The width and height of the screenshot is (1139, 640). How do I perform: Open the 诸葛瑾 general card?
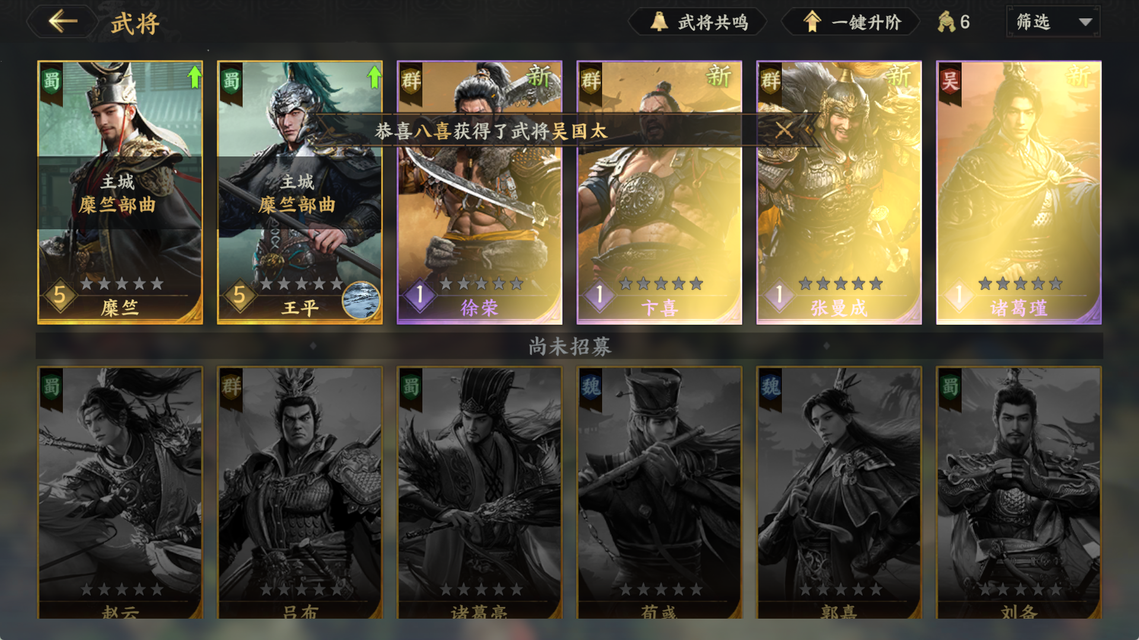[x=1019, y=193]
